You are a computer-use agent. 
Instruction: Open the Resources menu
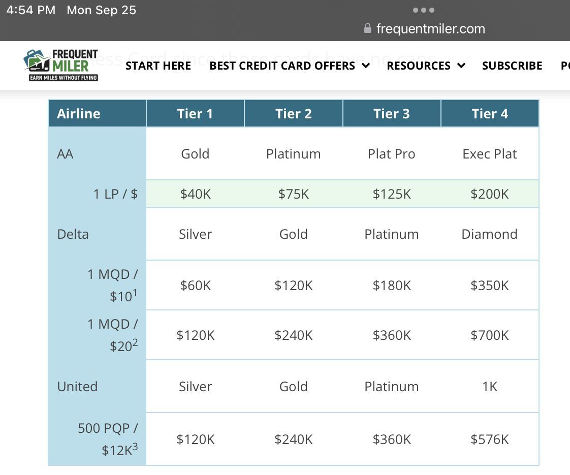(419, 66)
